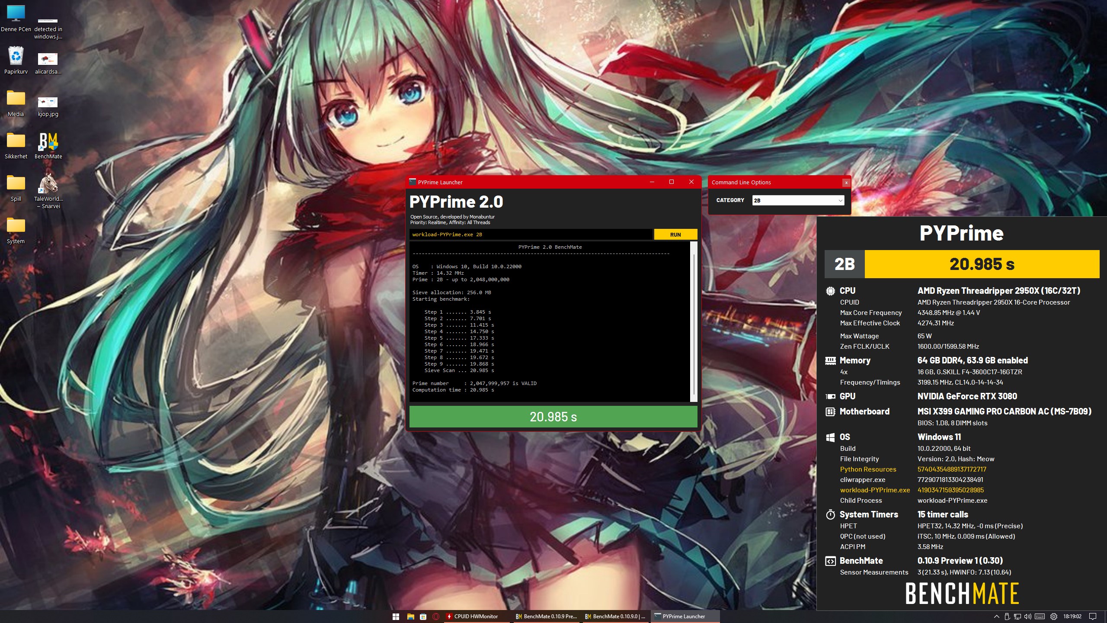The height and width of the screenshot is (623, 1107).
Task: Click 'Step 1 ....... 3.845 s' console line
Action: 458,312
